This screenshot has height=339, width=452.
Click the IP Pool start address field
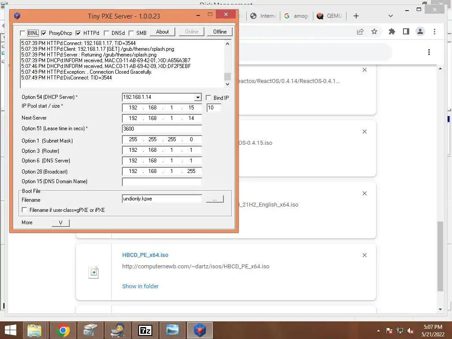click(x=162, y=108)
